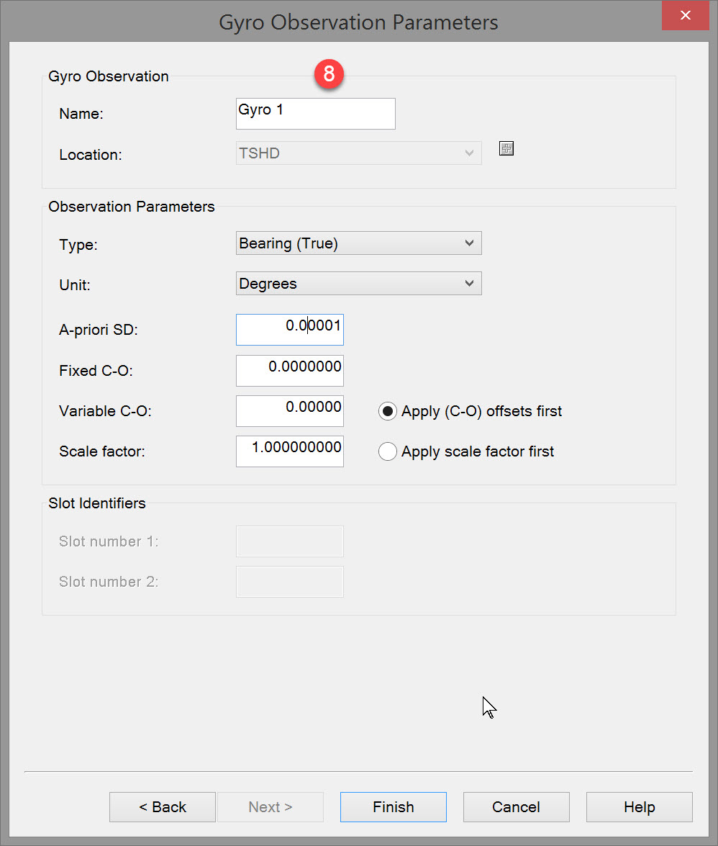
Task: Close the Gyro Observation Parameters dialog
Action: (685, 15)
